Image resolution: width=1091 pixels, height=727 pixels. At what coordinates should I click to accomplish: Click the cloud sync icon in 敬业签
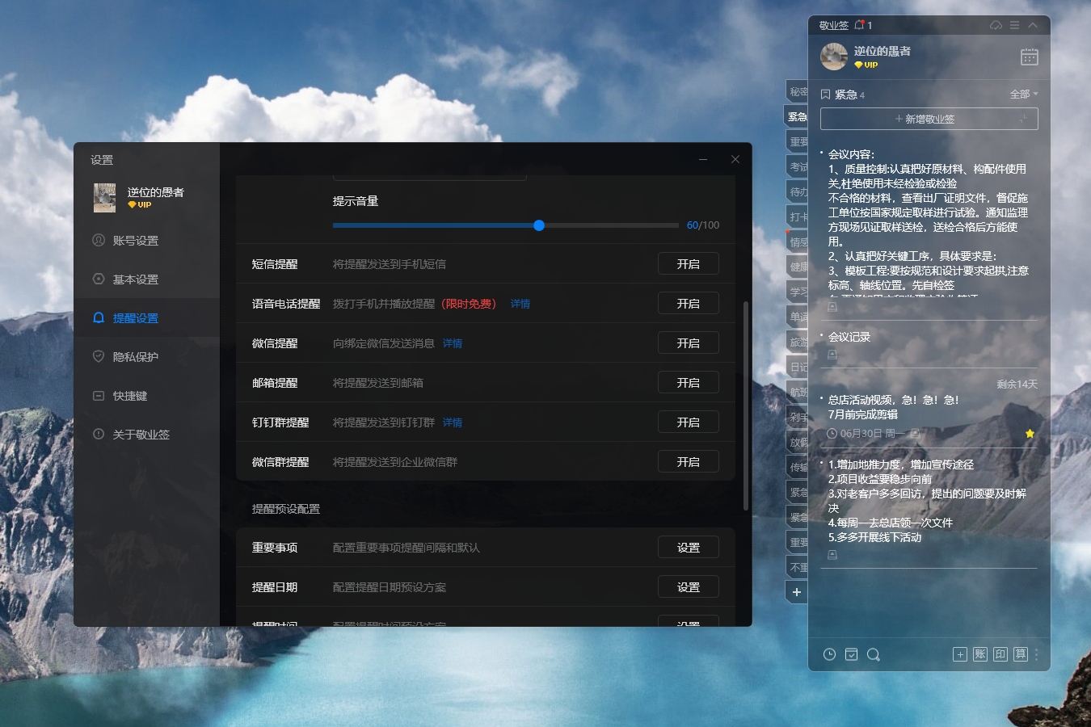pos(996,25)
